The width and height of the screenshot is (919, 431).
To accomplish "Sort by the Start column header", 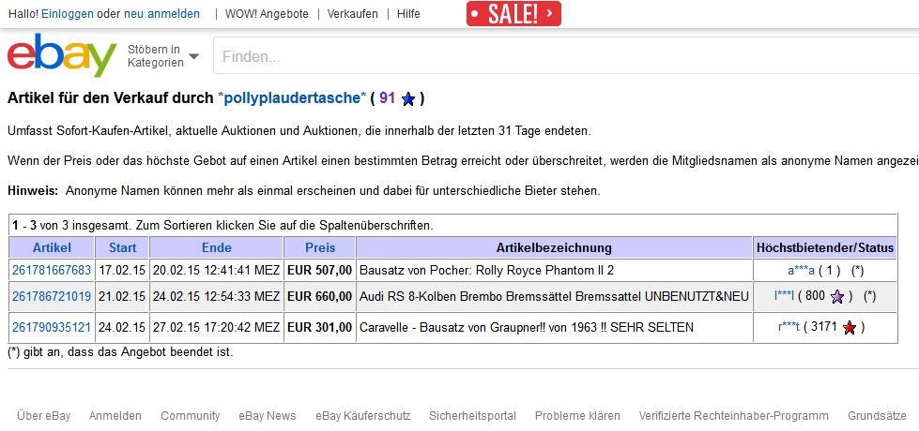I will pos(122,248).
